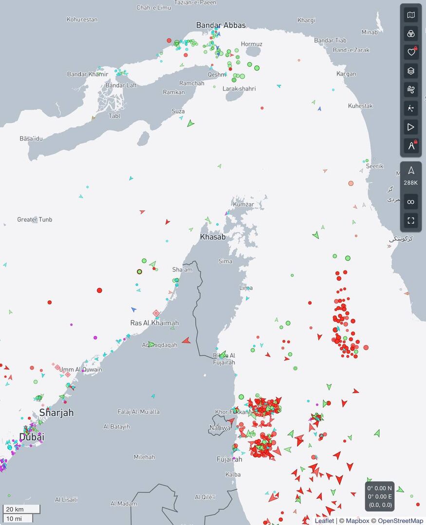
Task: Open the map type selector icon
Action: tap(411, 15)
